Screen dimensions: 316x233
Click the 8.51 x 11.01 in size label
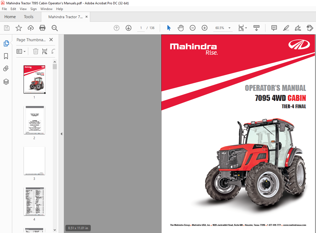point(78,228)
